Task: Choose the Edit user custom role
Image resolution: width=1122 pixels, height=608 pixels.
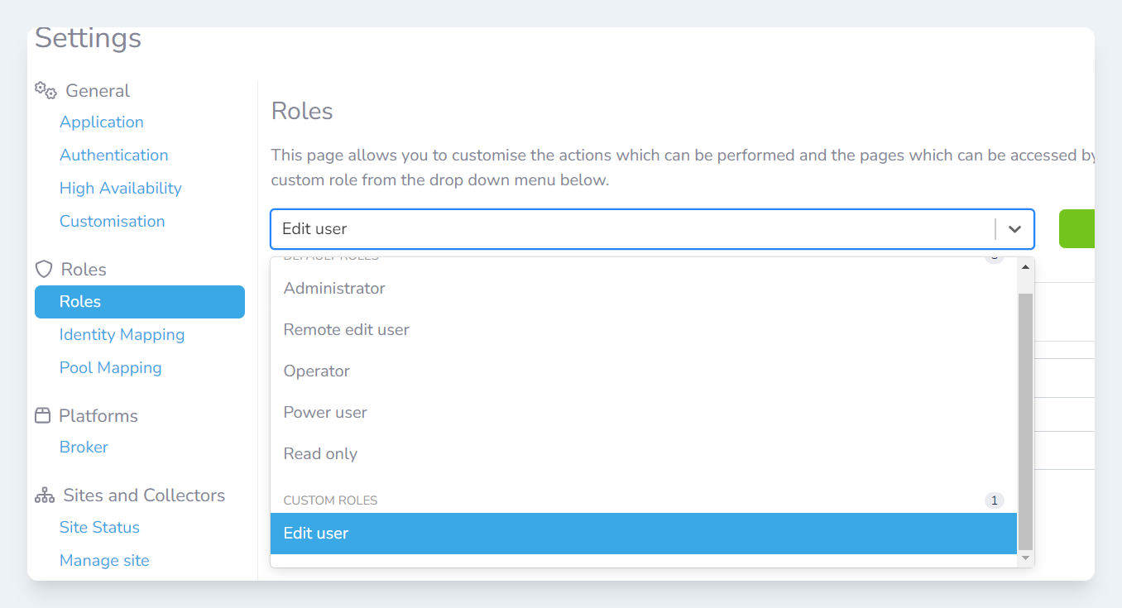Action: [315, 534]
